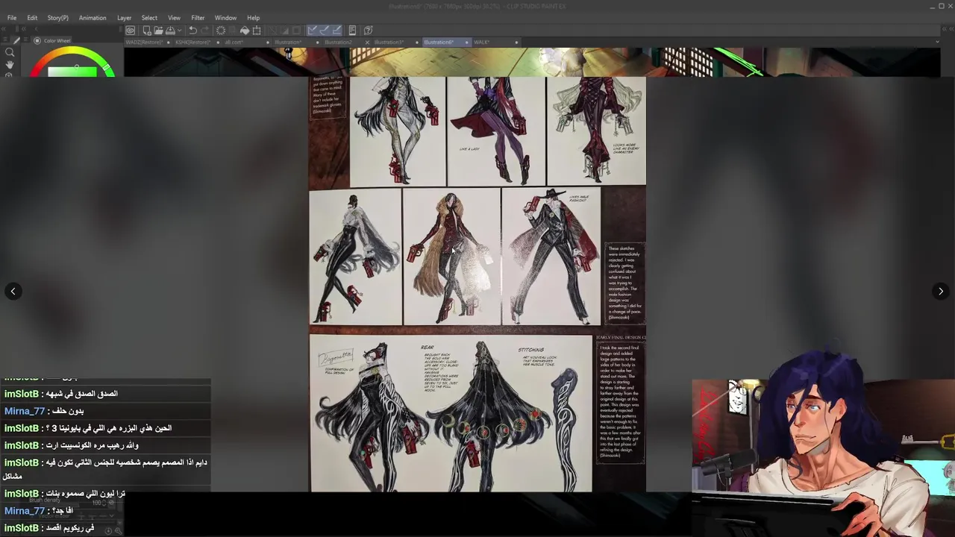Close tab using X before Illustration3*
Image resolution: width=955 pixels, height=537 pixels.
point(367,43)
